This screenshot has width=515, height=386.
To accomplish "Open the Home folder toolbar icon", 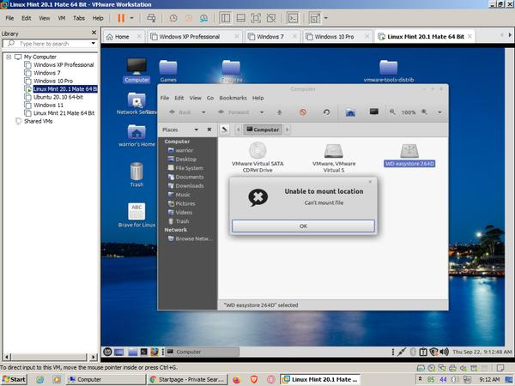I will pyautogui.click(x=350, y=112).
